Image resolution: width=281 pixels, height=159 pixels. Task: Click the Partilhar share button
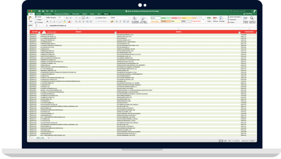pyautogui.click(x=248, y=14)
